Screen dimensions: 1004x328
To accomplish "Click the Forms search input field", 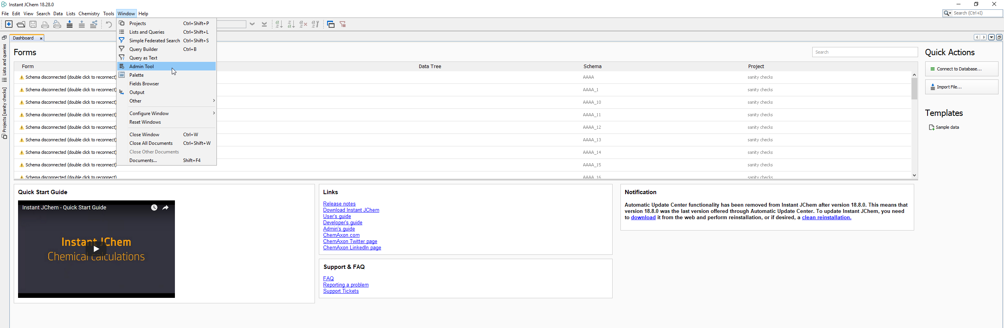I will [864, 52].
